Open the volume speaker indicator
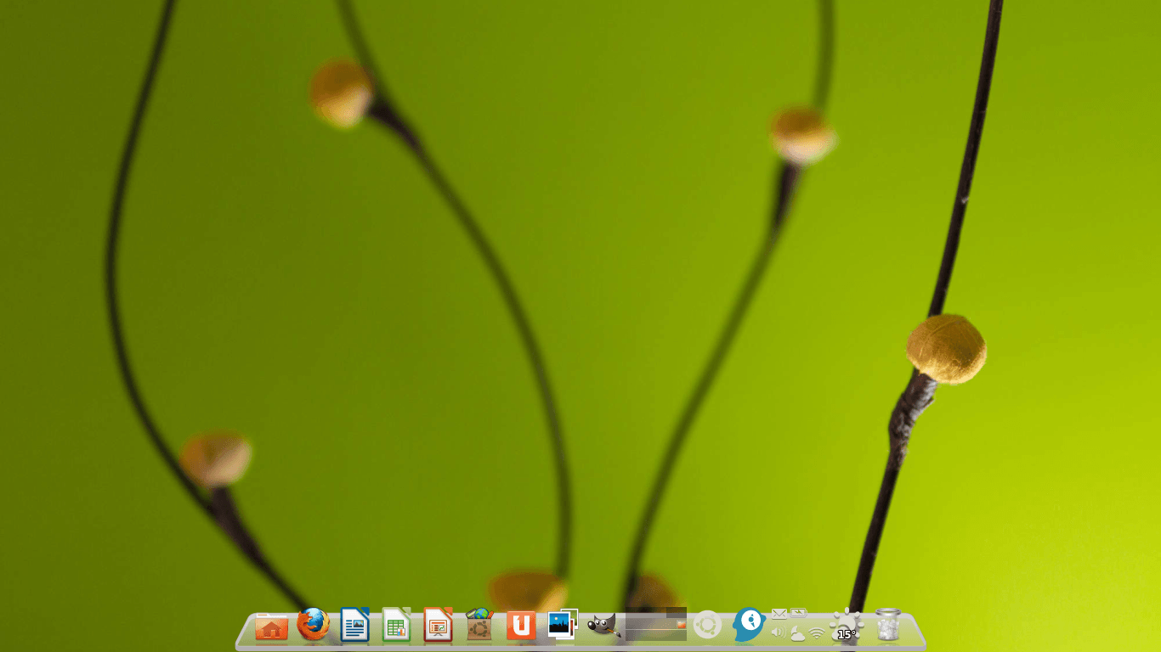Screen dimensions: 1161x652 tap(778, 632)
